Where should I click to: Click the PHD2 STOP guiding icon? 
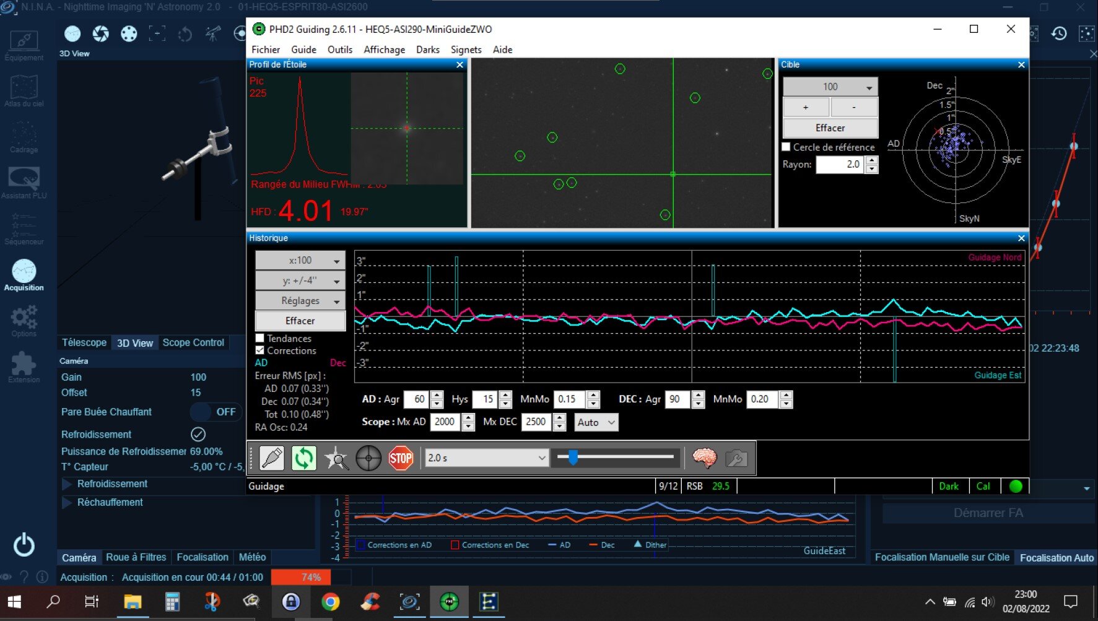point(401,458)
